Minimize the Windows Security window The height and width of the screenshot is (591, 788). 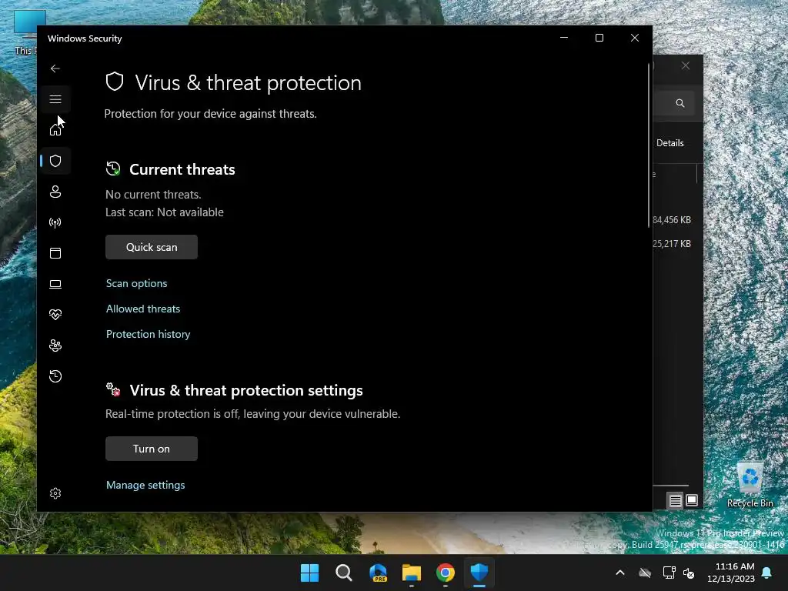coord(564,38)
